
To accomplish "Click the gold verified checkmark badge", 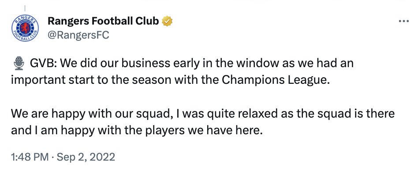I will click(x=167, y=21).
